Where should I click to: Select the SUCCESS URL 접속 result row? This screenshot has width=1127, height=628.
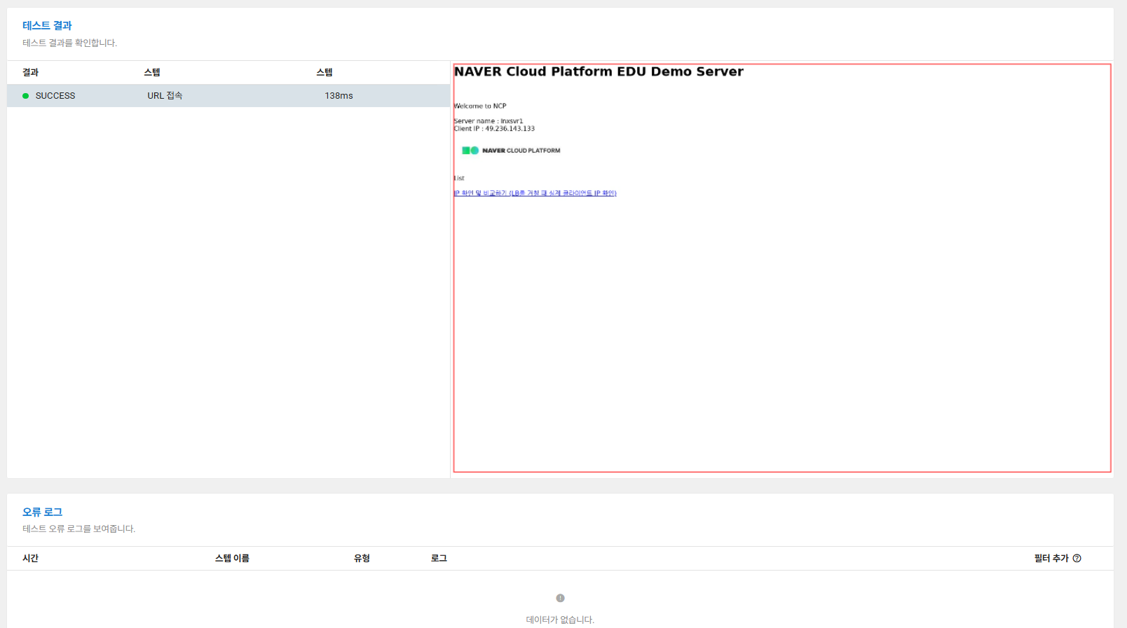[228, 96]
